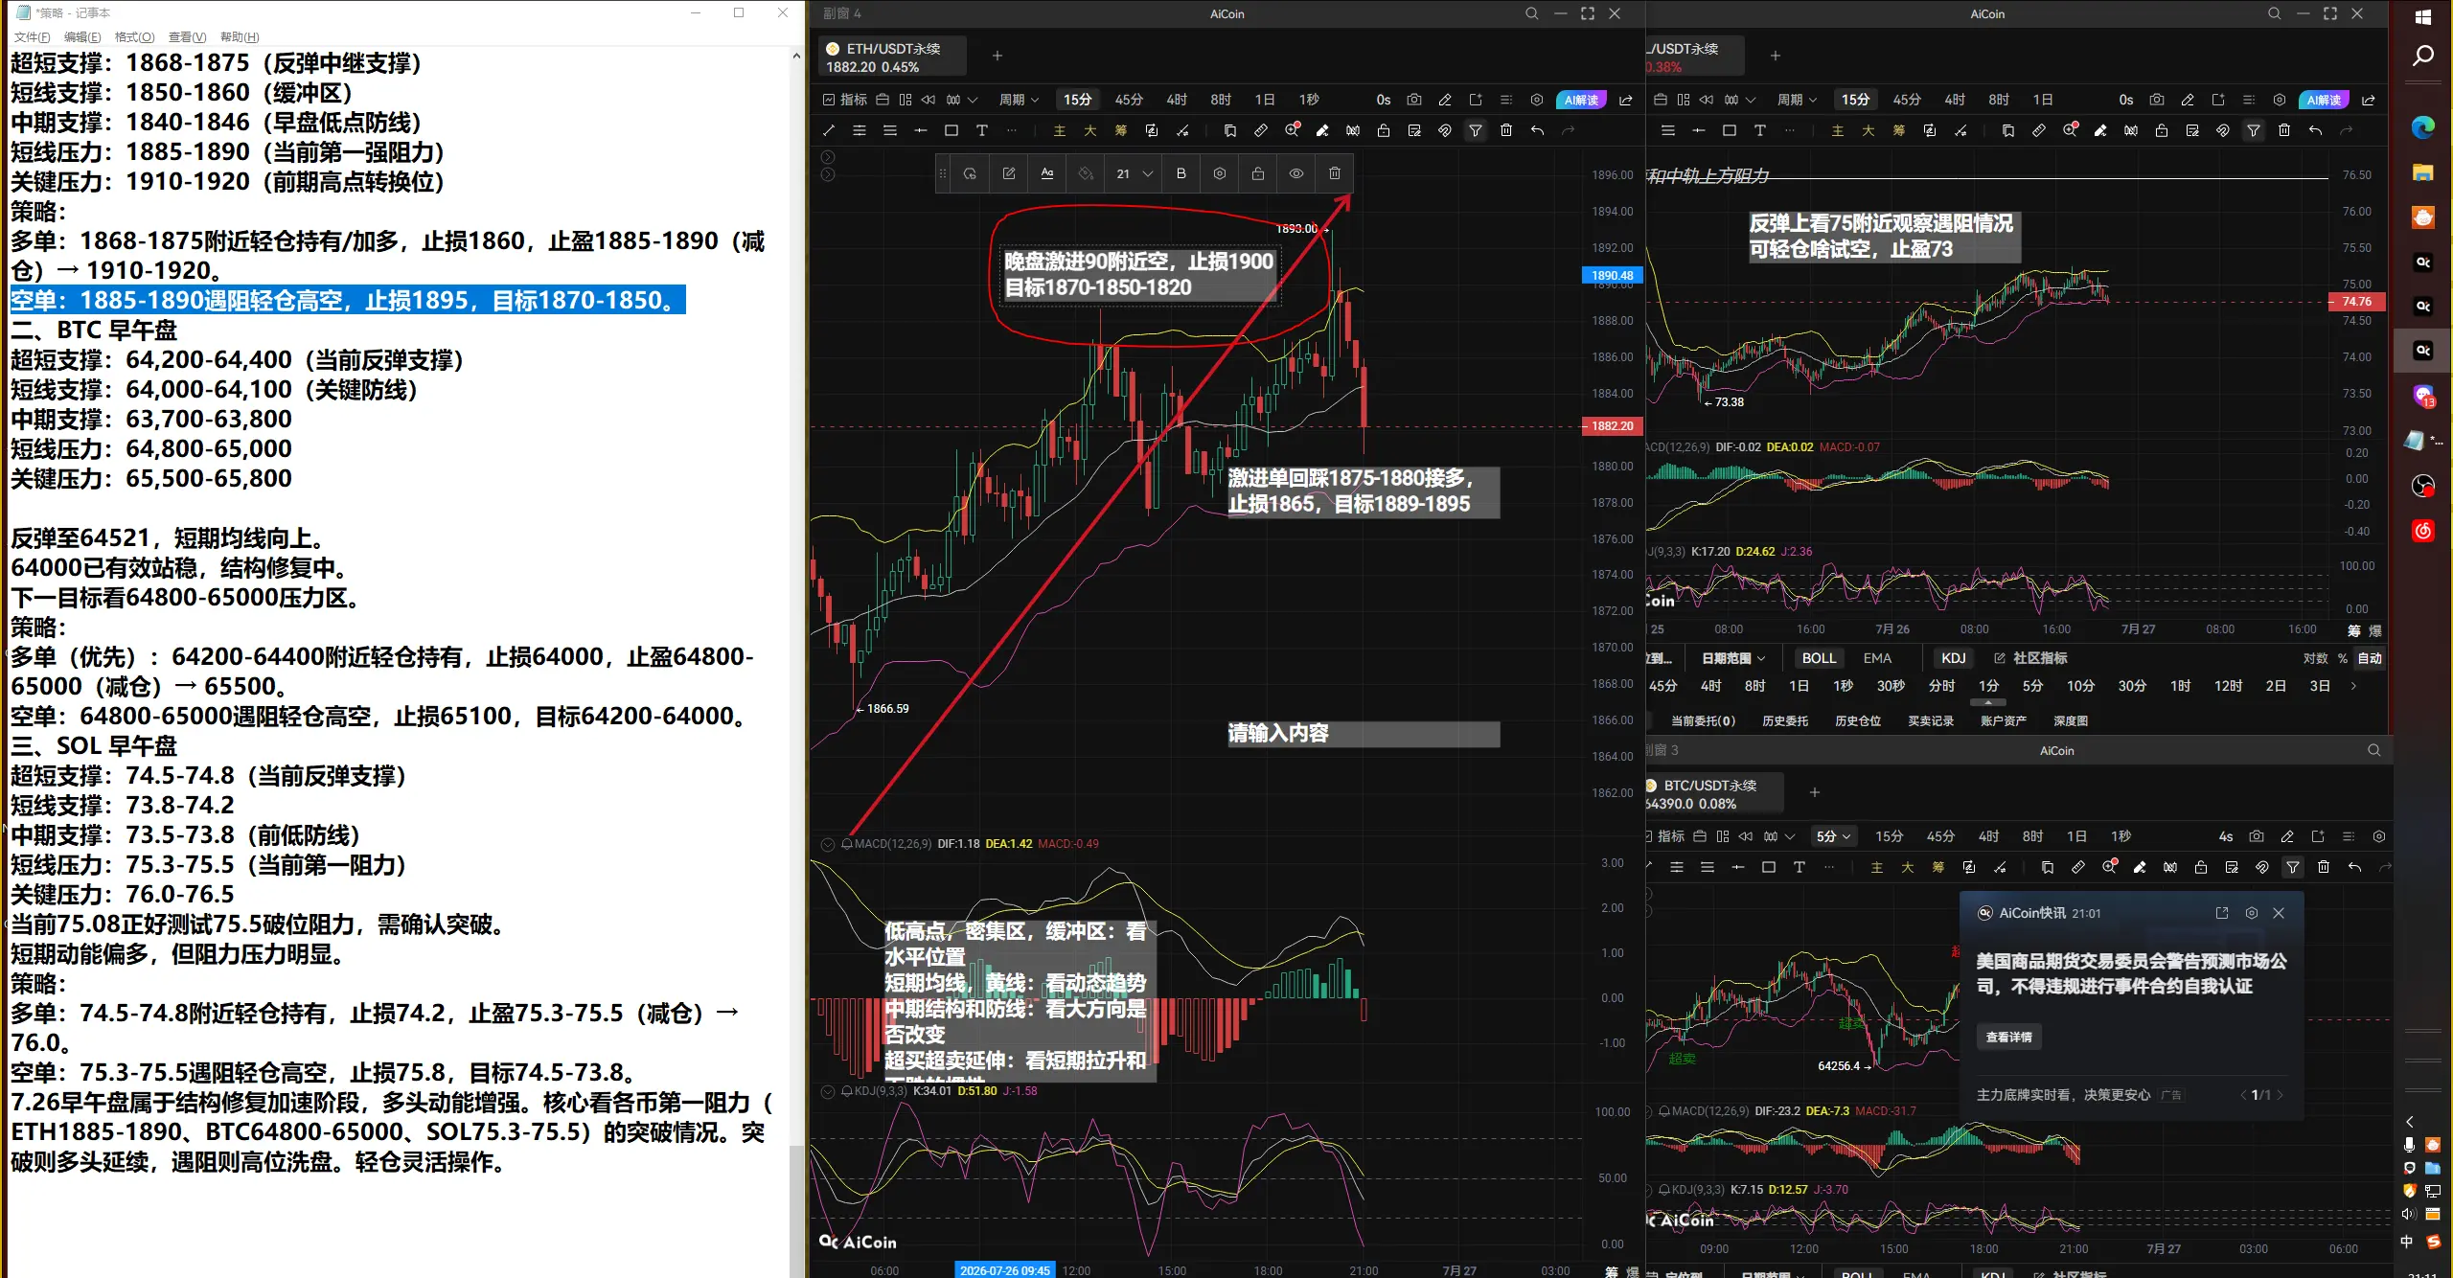Open 指标 indicators in ETH chart window
Image resolution: width=2453 pixels, height=1278 pixels.
coord(844,100)
